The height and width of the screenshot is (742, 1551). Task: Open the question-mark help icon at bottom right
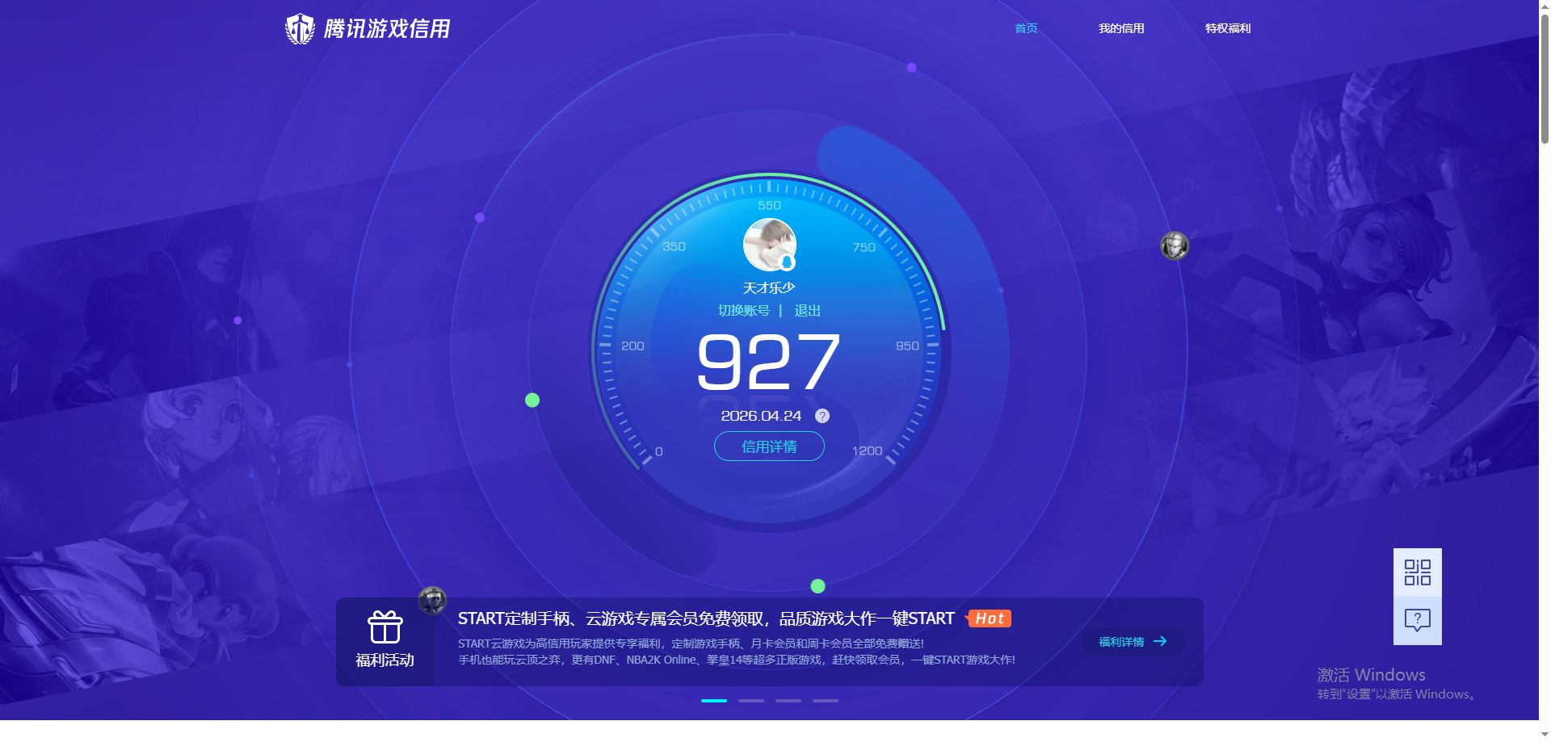[x=1418, y=619]
